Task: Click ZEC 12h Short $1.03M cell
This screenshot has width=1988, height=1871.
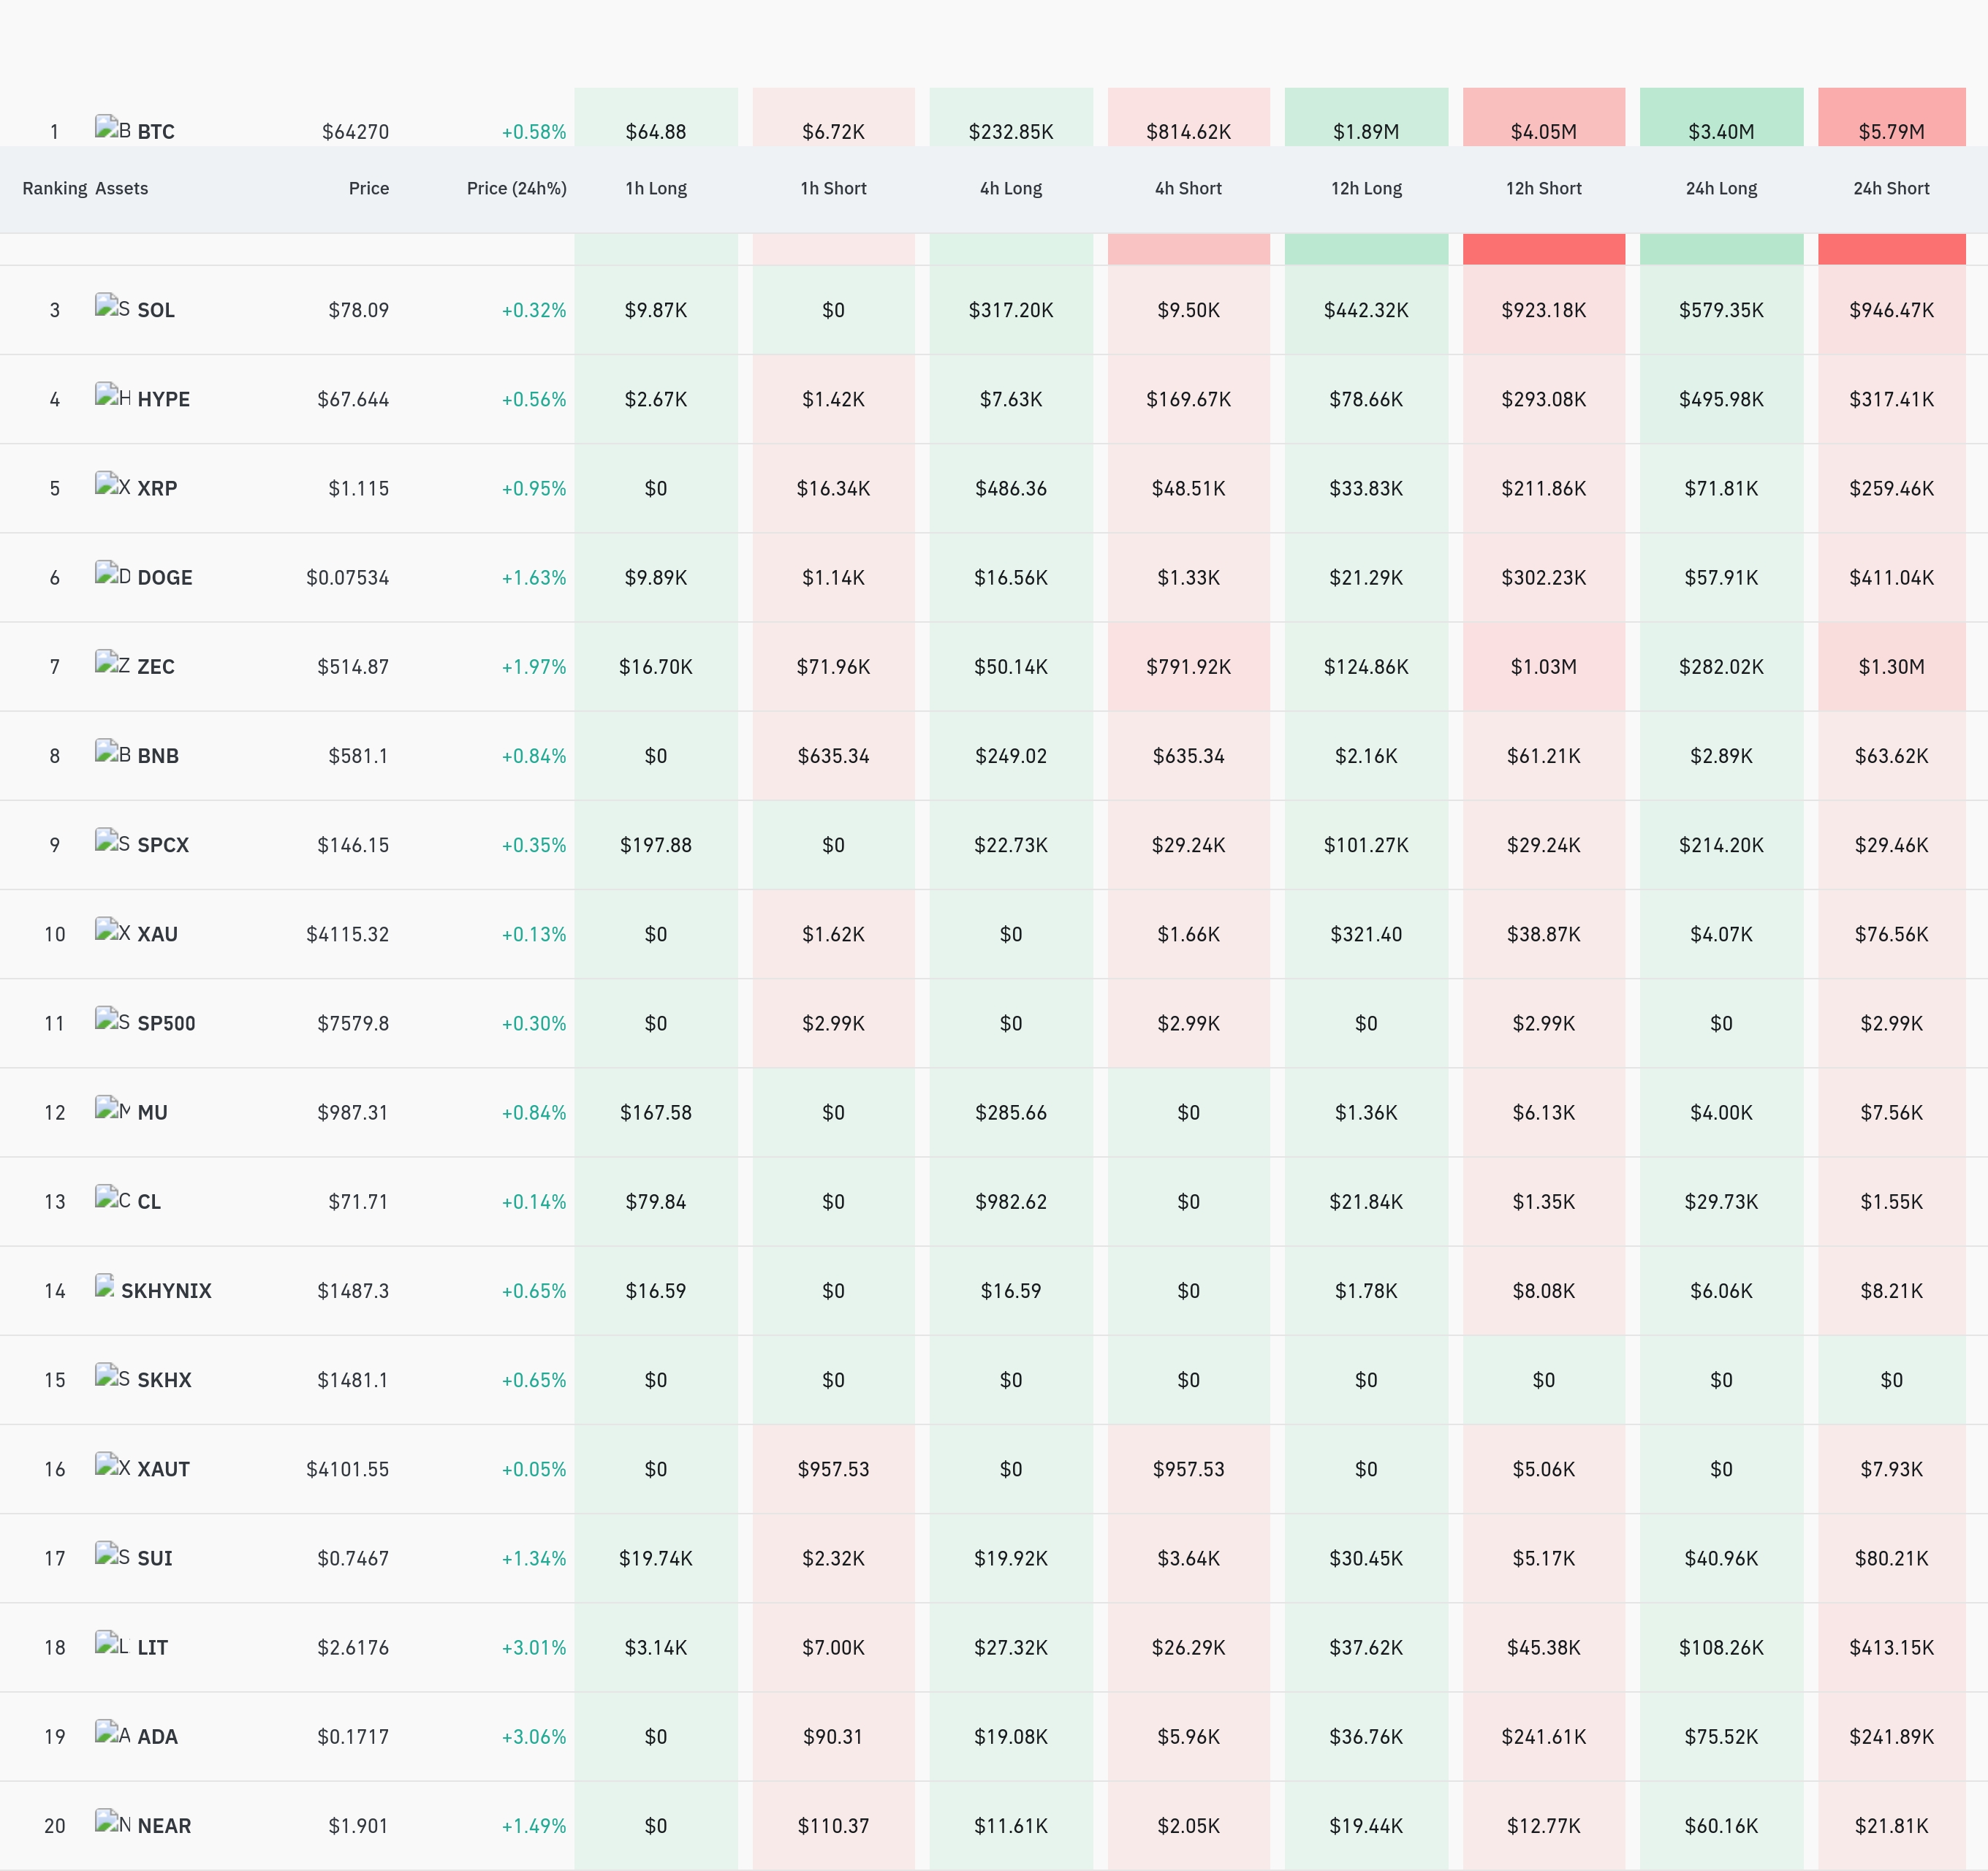Action: click(1543, 667)
